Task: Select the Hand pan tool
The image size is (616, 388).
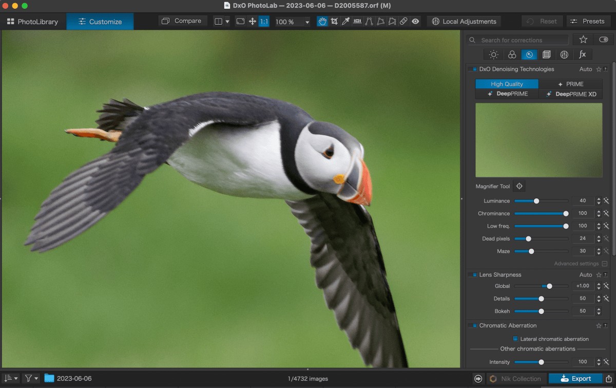Action: click(x=322, y=22)
